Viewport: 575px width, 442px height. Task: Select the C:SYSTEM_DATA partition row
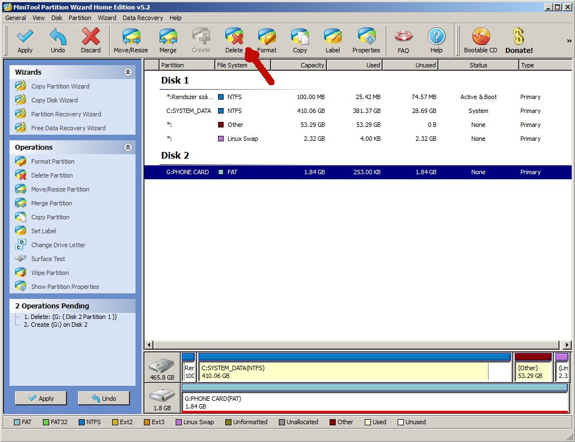click(357, 111)
